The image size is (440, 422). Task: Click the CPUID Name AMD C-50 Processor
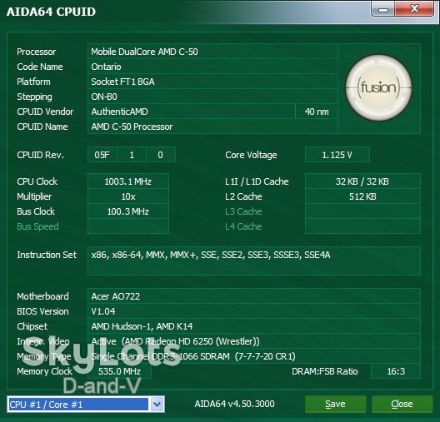click(x=212, y=127)
